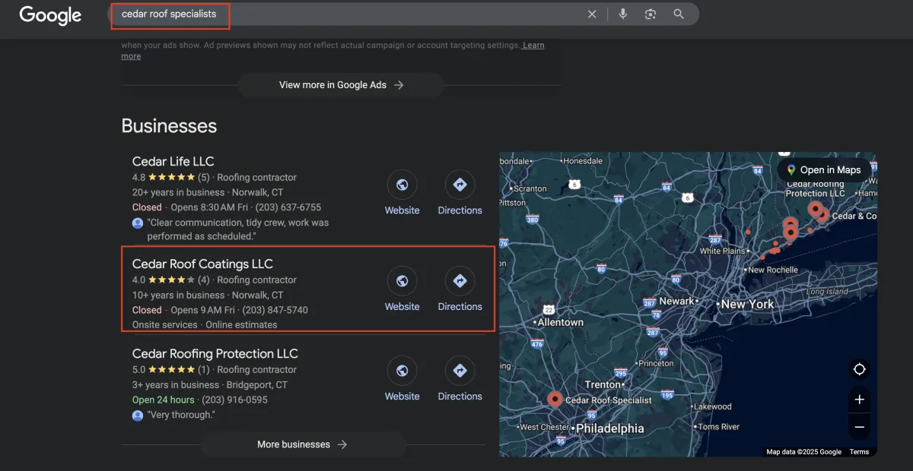Click View more in Google Ads

341,85
